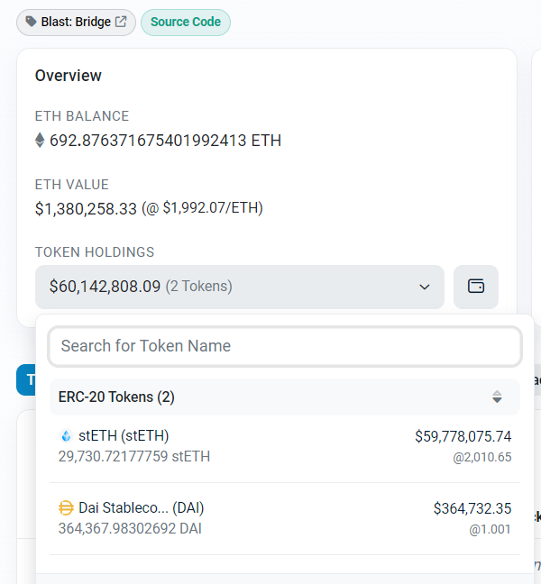Image resolution: width=541 pixels, height=584 pixels.
Task: Click the chevron arrow in token holdings dropdown
Action: [x=425, y=287]
